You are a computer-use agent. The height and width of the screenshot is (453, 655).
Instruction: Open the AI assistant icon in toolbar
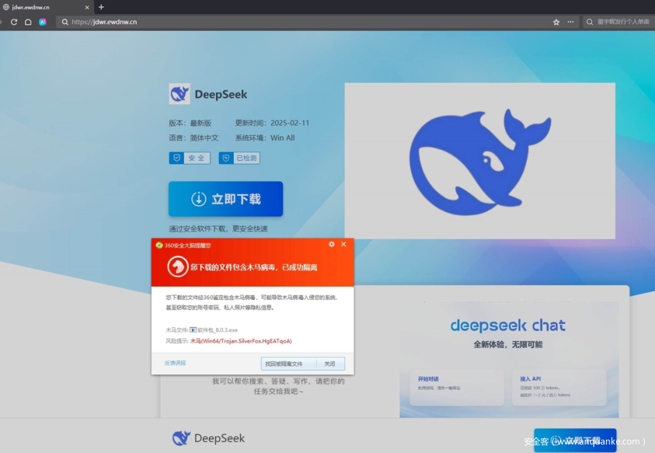coord(42,22)
